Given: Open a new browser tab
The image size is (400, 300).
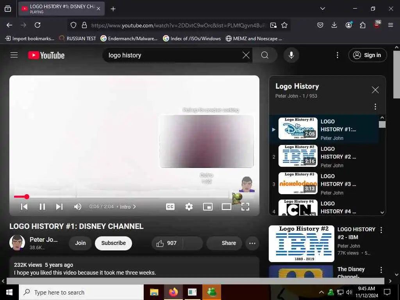Looking at the screenshot, I should [x=113, y=9].
